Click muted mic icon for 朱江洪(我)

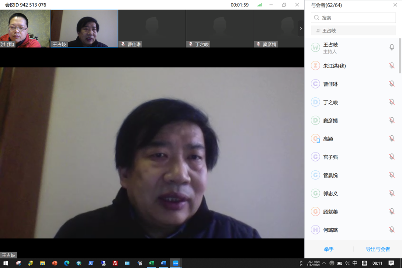coord(392,66)
